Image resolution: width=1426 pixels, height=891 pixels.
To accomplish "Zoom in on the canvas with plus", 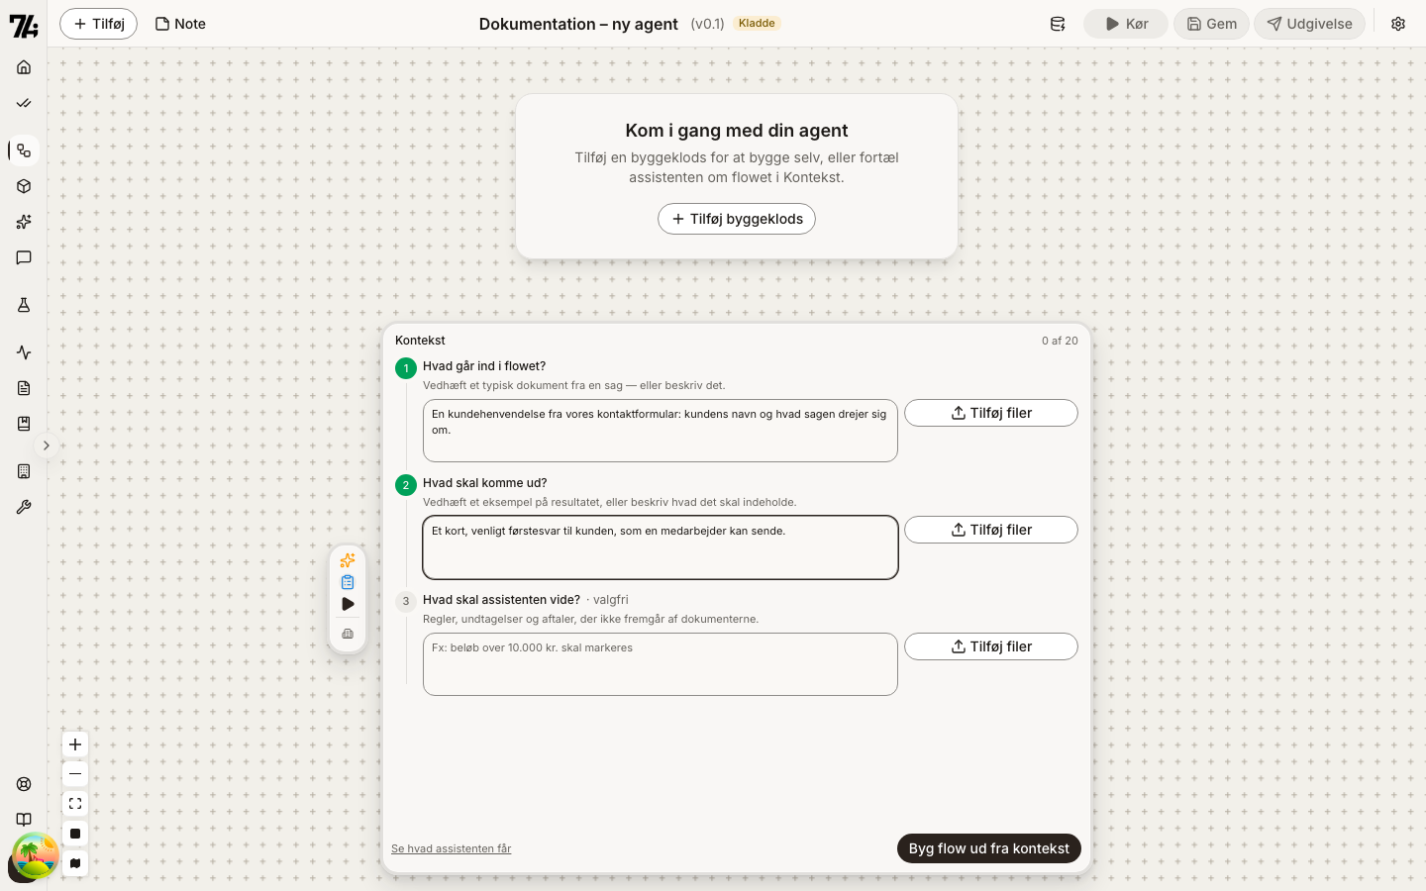I will [75, 744].
